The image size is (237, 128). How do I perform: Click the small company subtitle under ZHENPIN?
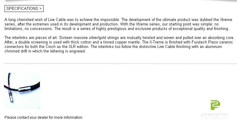214,118
